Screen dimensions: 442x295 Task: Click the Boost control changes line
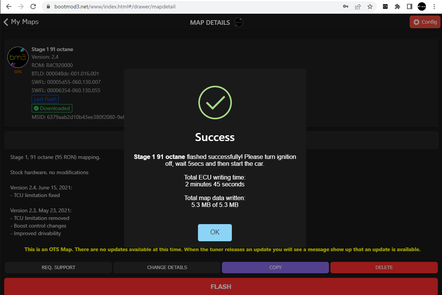coord(38,226)
